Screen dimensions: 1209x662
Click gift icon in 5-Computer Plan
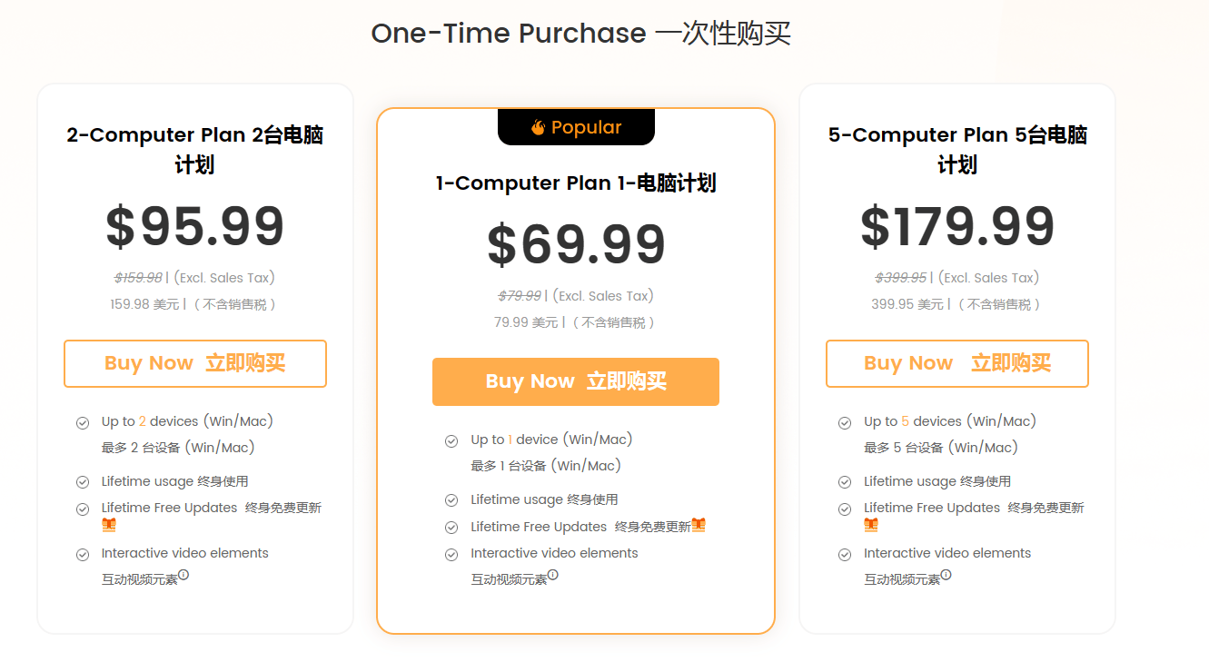871,525
